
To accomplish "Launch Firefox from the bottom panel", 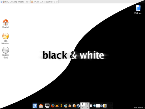I will tap(53, 106).
